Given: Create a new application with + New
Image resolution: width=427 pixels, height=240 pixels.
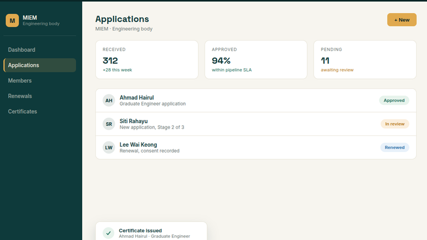Looking at the screenshot, I should pos(402,20).
